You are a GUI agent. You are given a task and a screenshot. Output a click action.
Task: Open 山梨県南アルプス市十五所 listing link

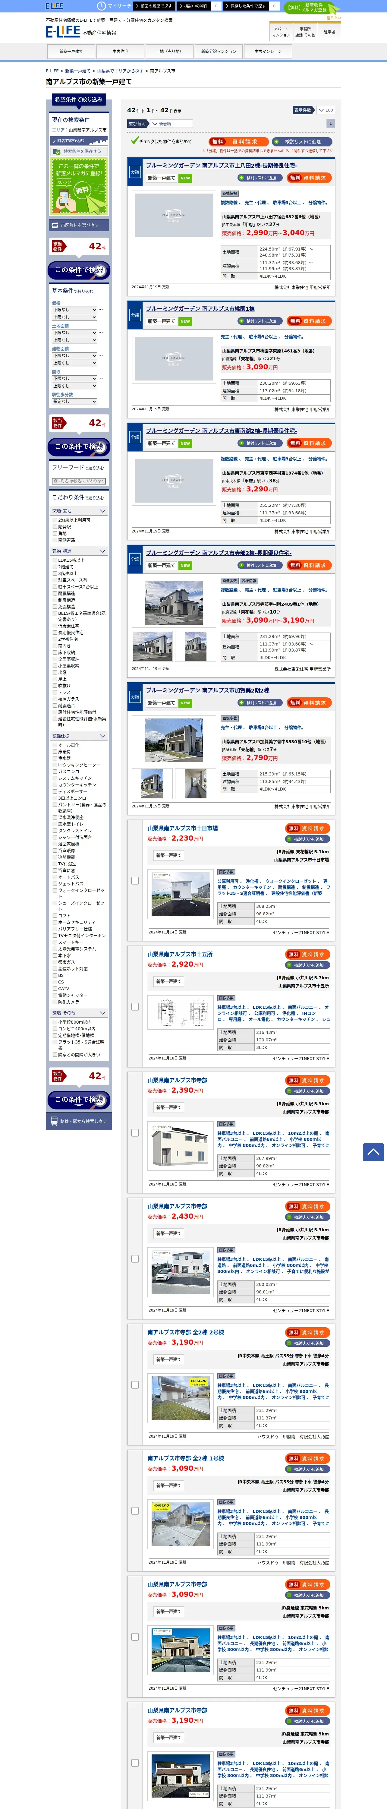(x=180, y=954)
